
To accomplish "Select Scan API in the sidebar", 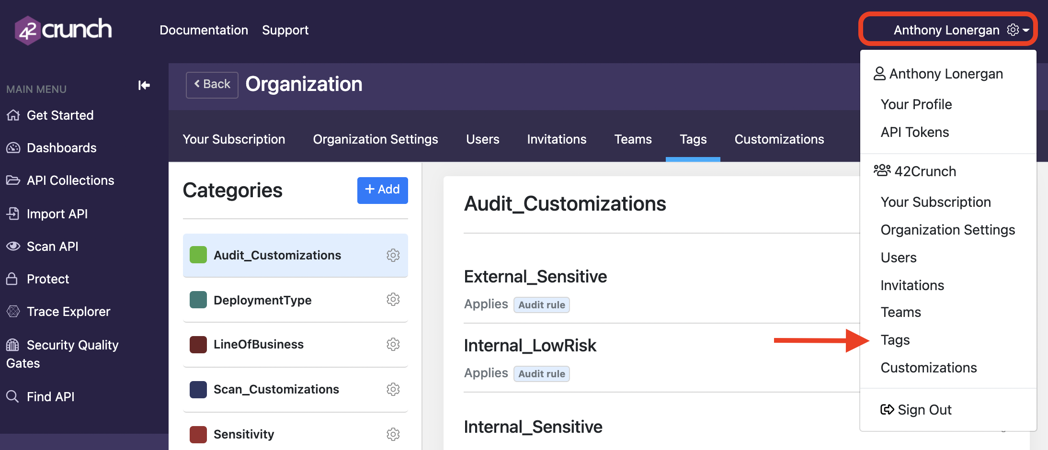I will pos(52,246).
